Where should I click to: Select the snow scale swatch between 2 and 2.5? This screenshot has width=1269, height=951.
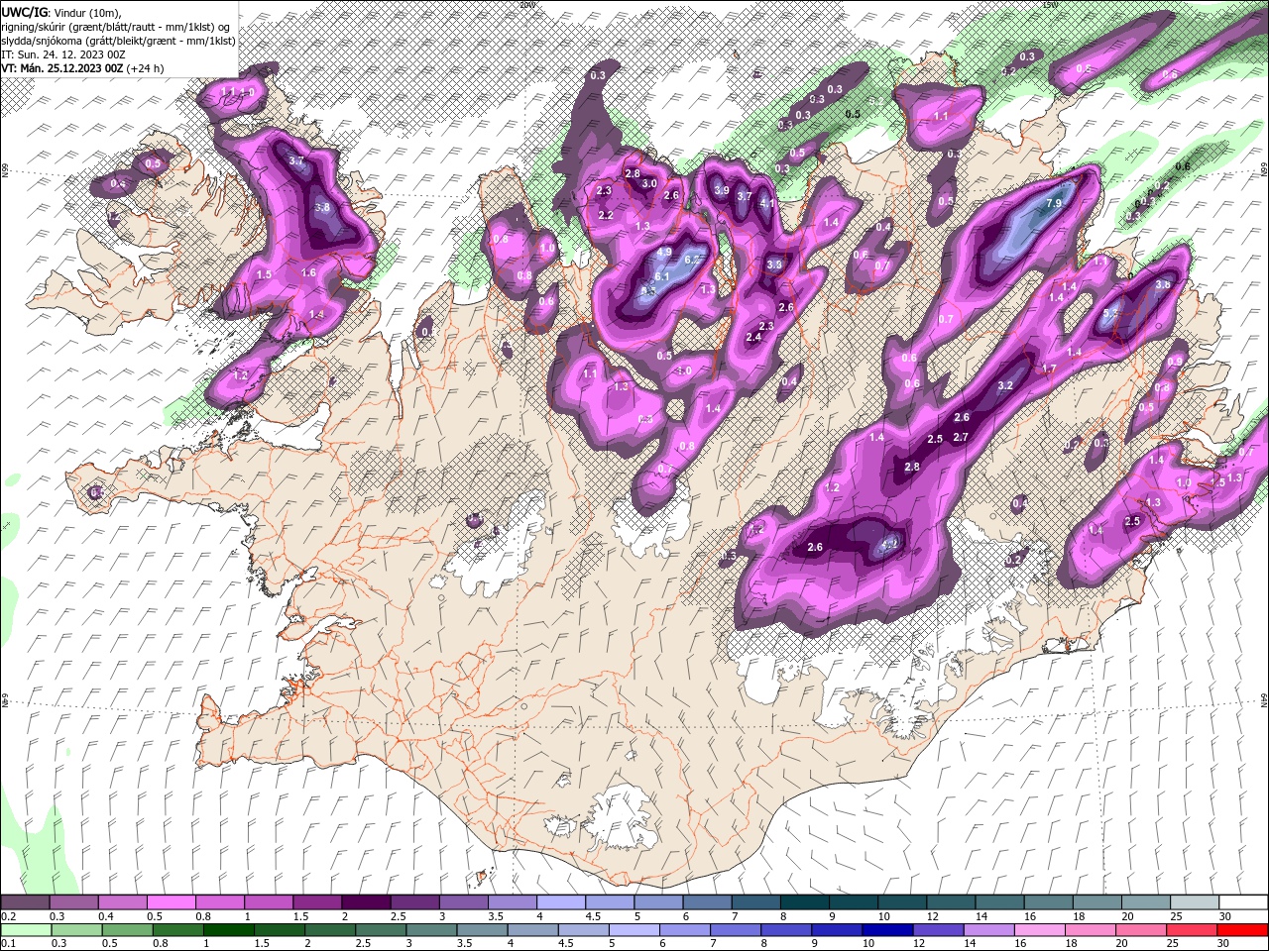pos(365,902)
